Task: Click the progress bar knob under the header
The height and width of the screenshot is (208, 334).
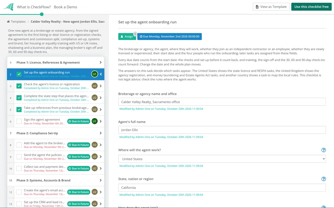Action: (x=41, y=14)
